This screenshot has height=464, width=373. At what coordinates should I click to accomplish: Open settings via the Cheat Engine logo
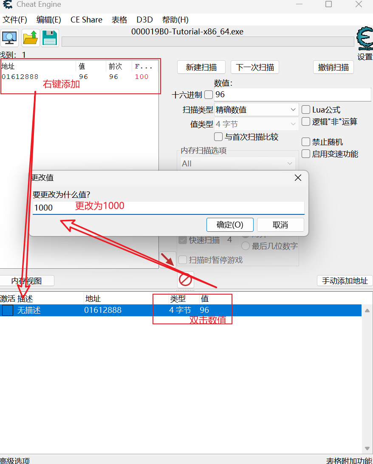pyautogui.click(x=363, y=39)
